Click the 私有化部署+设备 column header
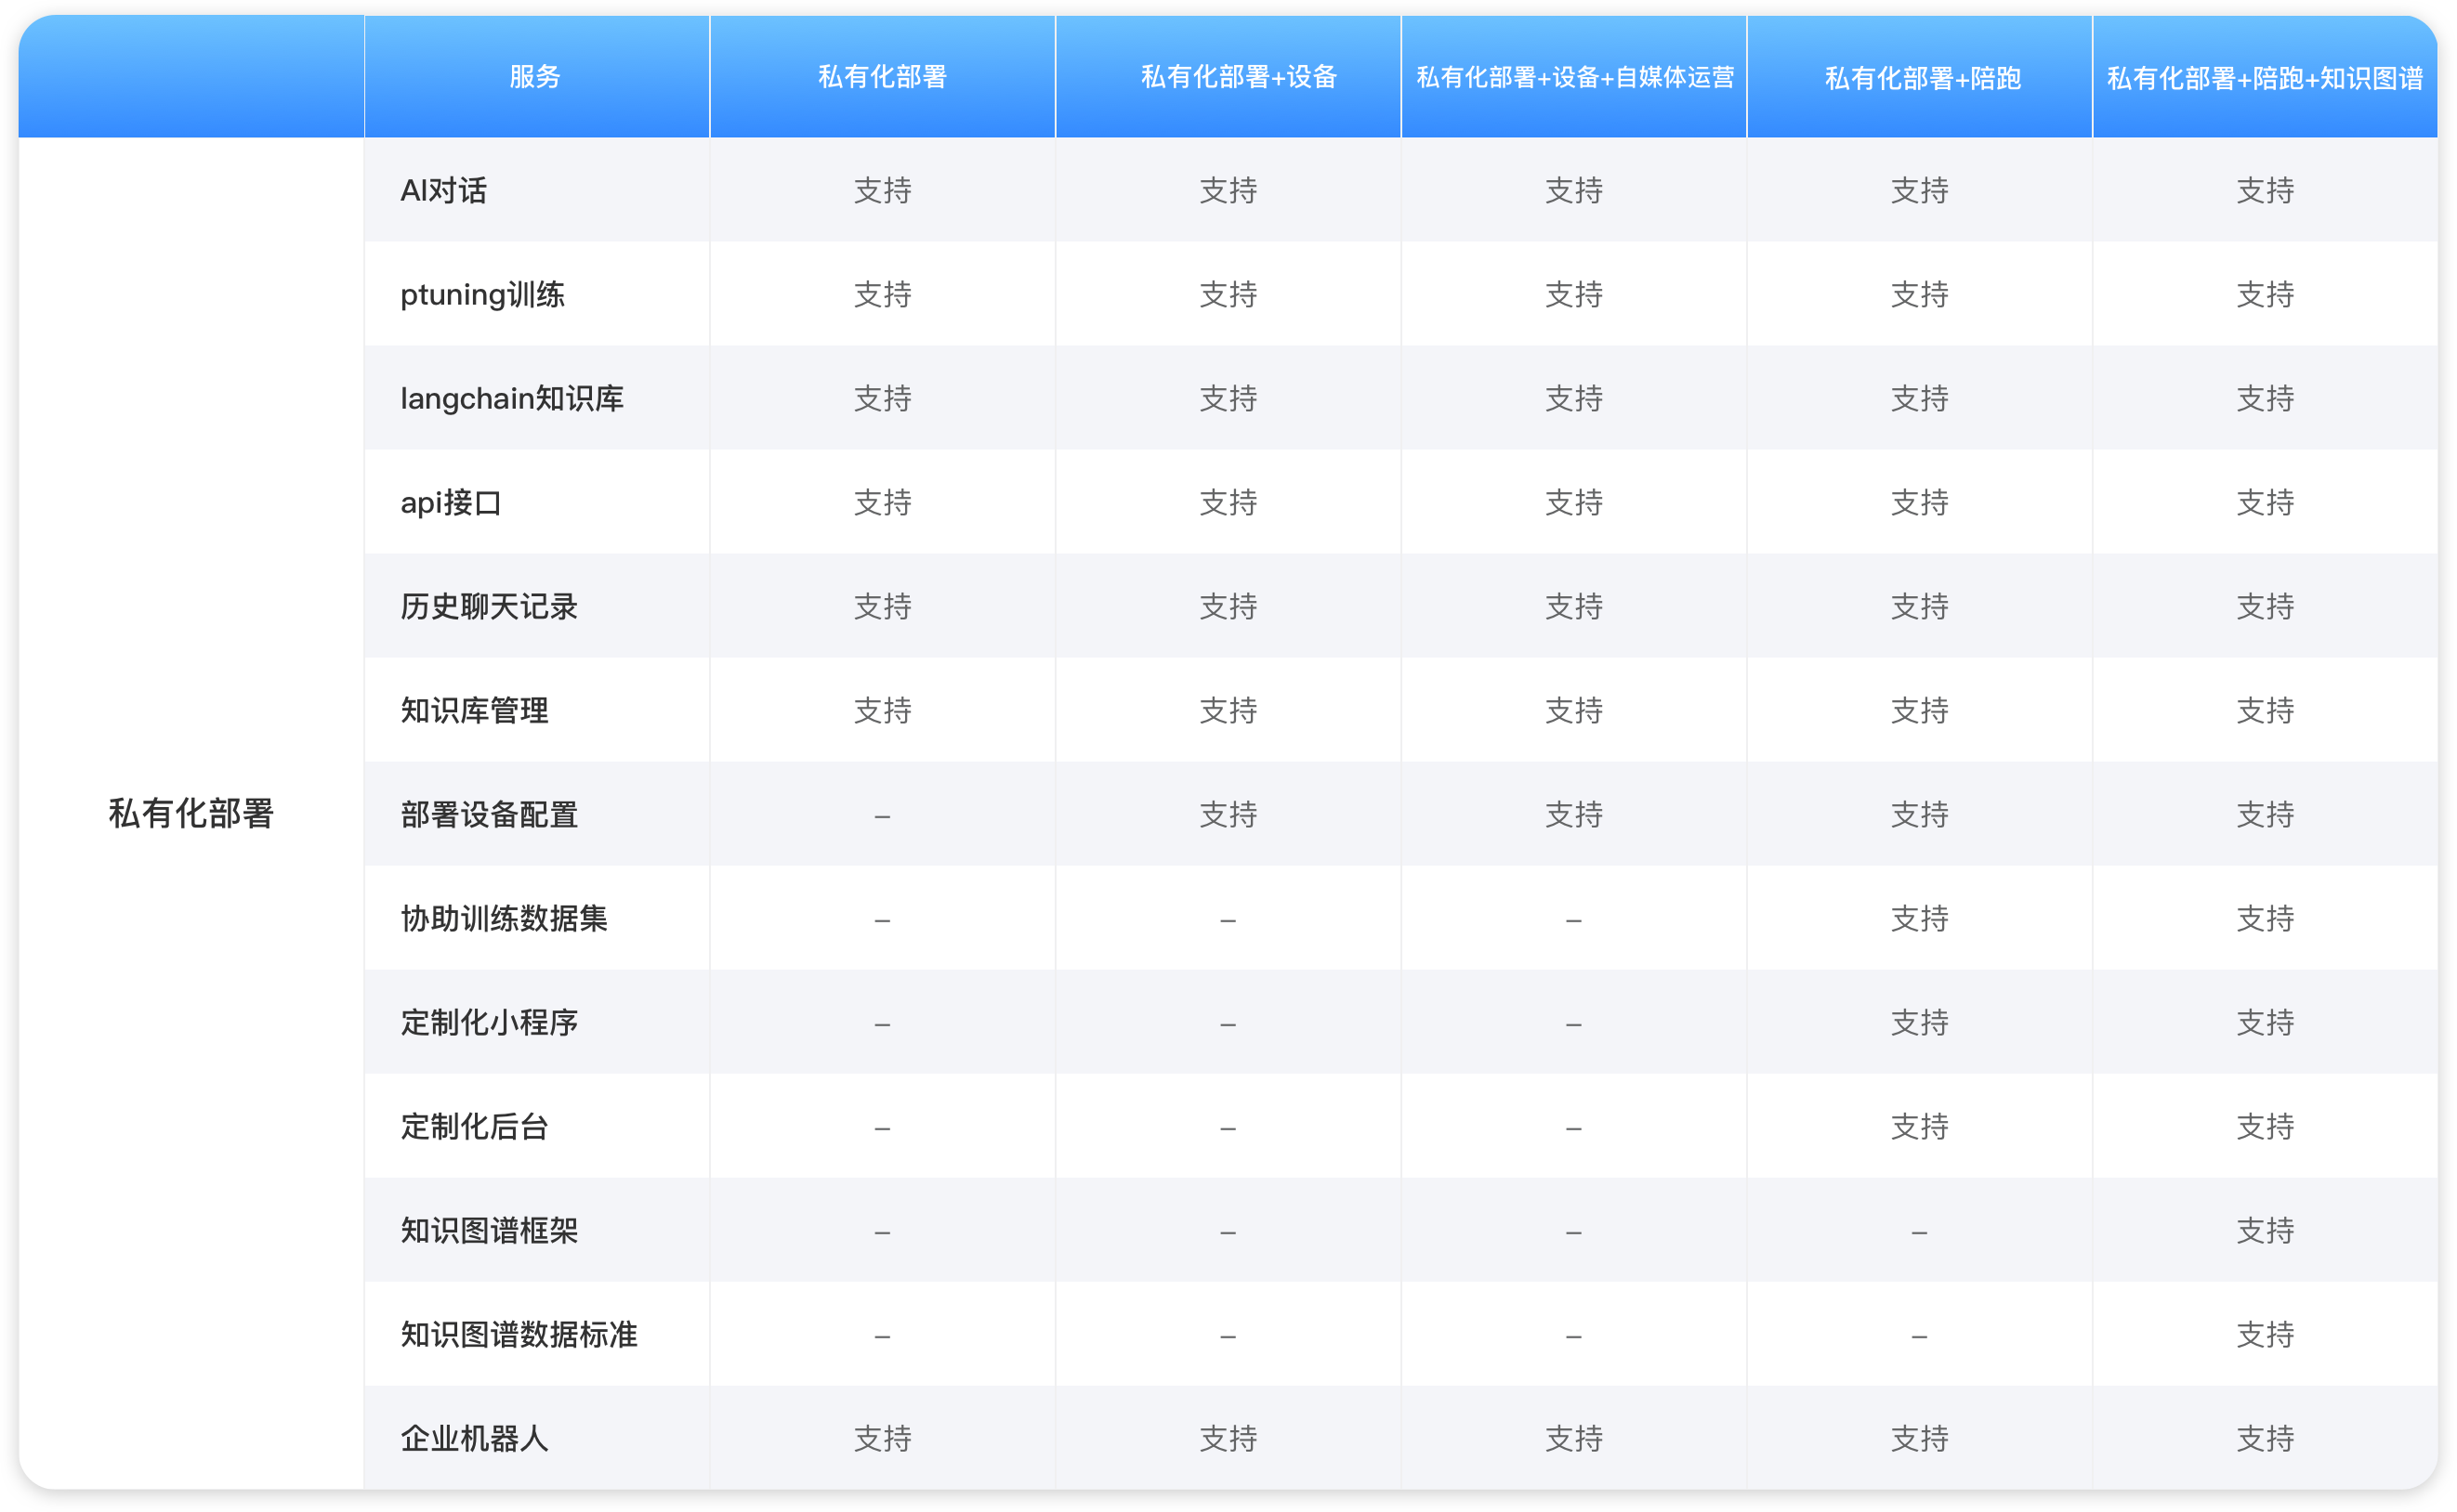The height and width of the screenshot is (1512, 2457). pos(1239,77)
